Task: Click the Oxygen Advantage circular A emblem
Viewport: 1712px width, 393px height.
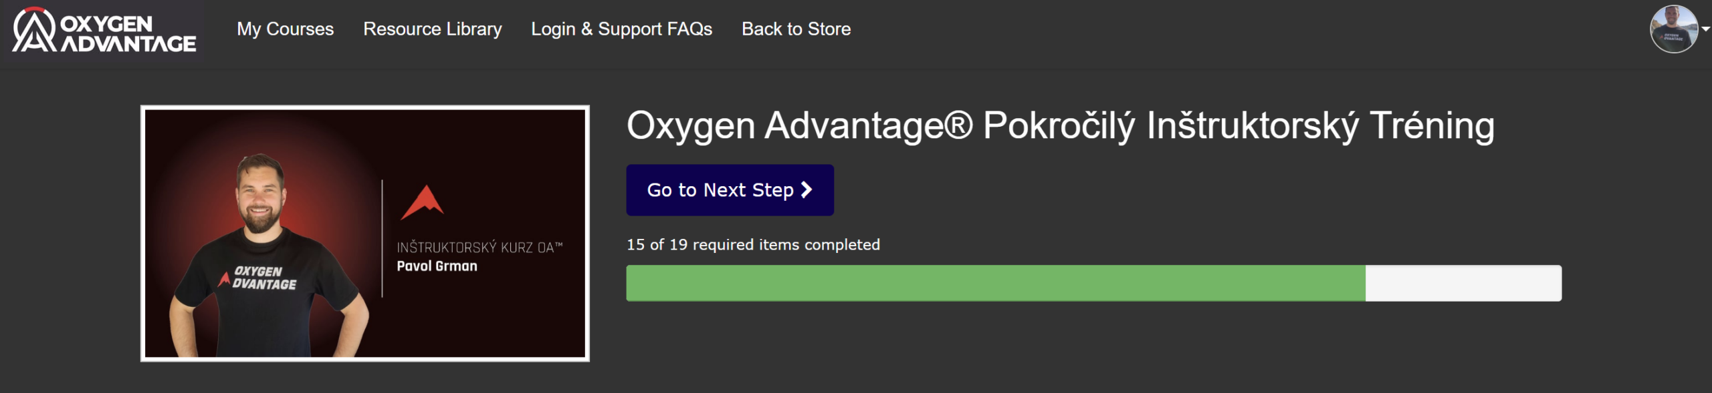Action: (x=34, y=30)
